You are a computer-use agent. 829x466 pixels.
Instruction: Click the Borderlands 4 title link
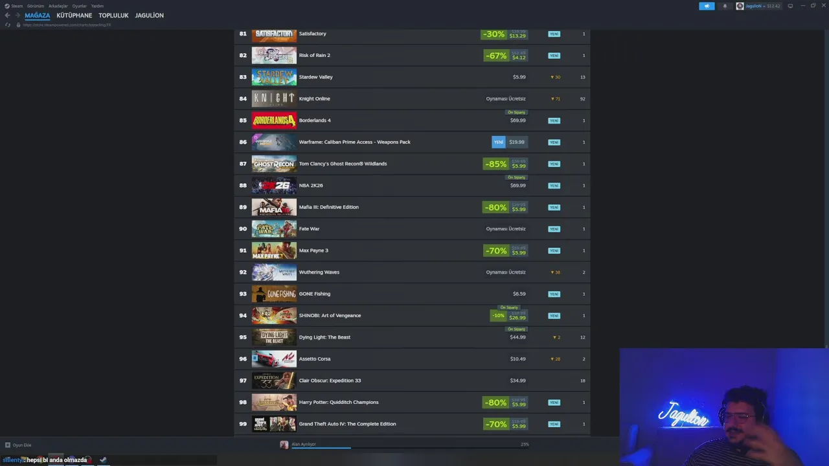click(x=315, y=120)
